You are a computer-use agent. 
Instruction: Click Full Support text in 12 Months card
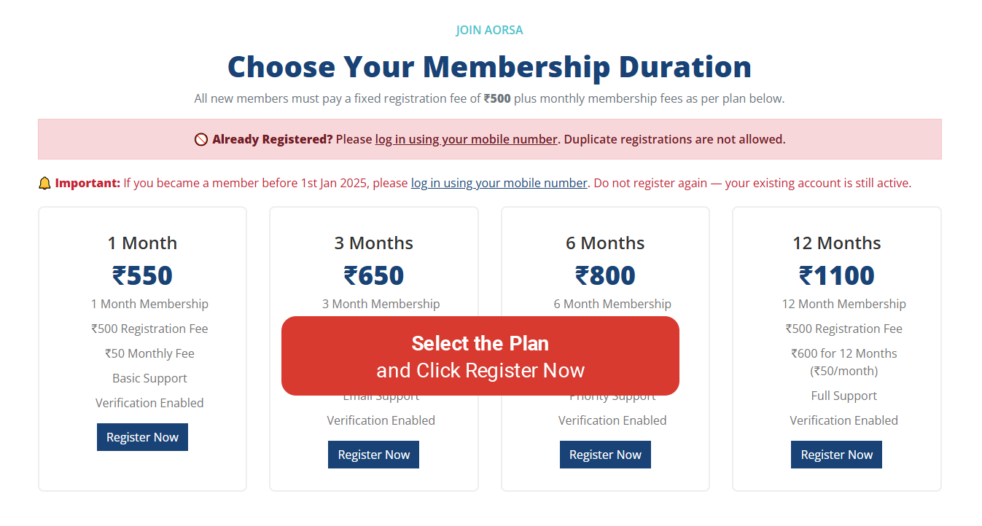843,396
